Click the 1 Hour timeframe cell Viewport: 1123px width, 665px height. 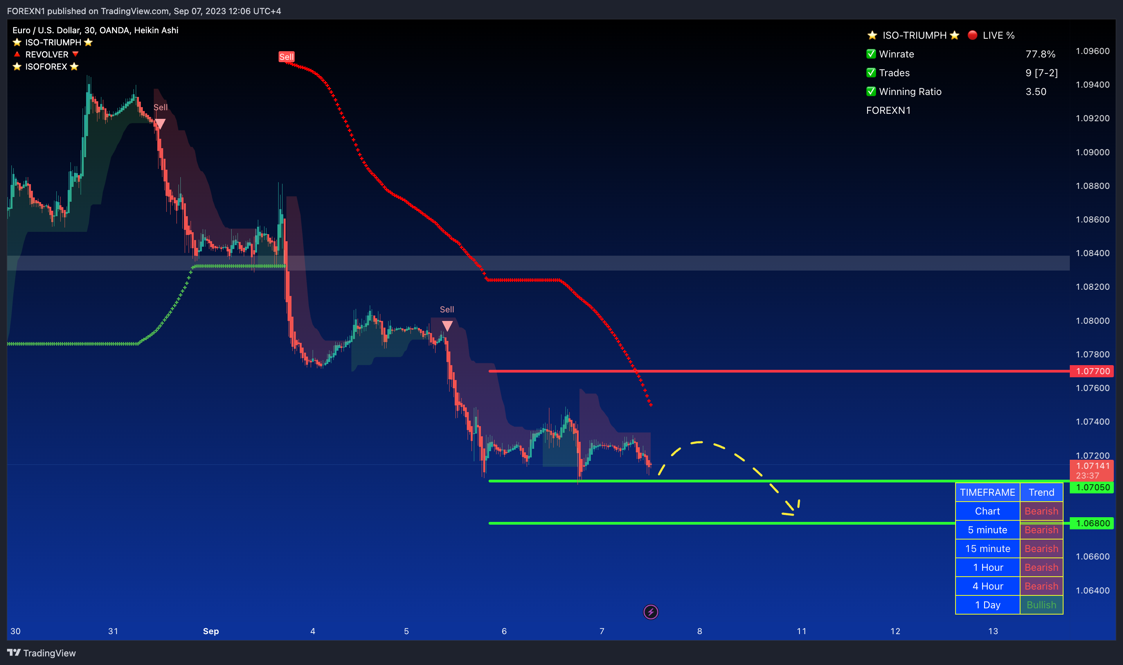point(988,567)
